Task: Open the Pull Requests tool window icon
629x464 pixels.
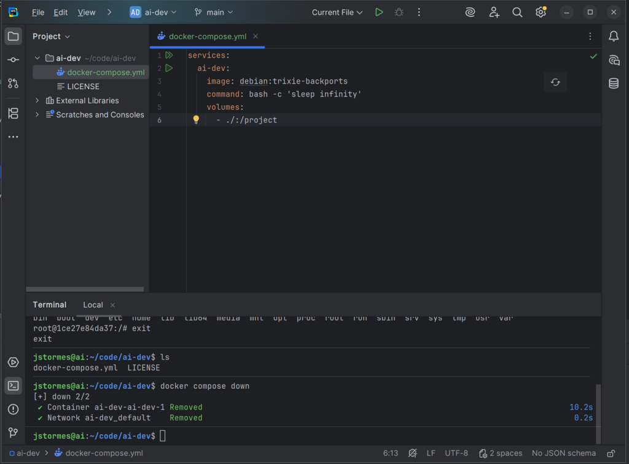Action: (x=13, y=84)
